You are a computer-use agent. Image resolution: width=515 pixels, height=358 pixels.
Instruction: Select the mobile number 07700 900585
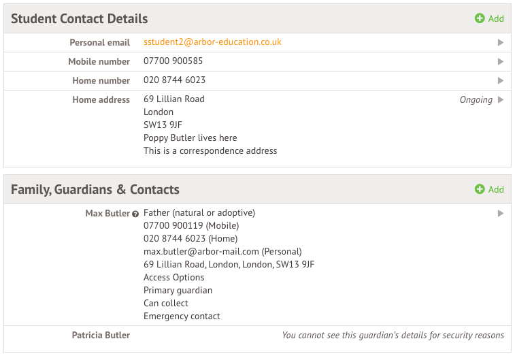coord(173,61)
